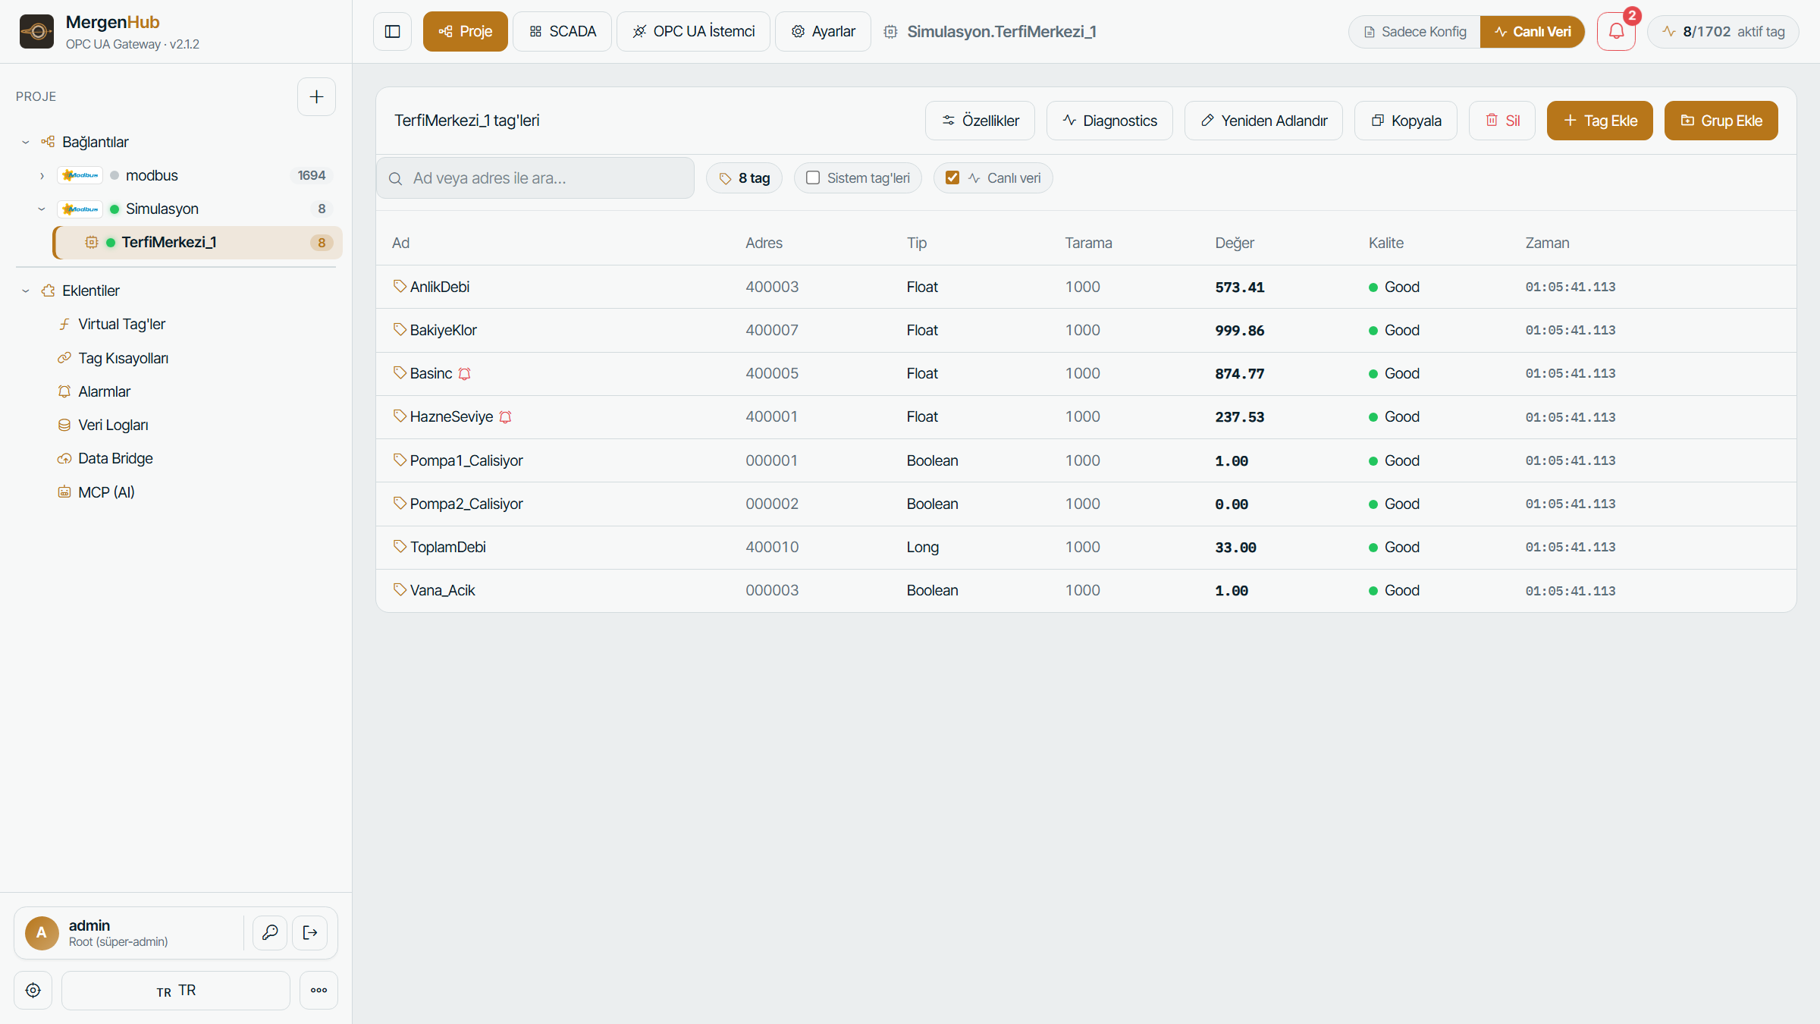Screen dimensions: 1820x1024
Task: Log out using the exit icon
Action: tap(310, 932)
